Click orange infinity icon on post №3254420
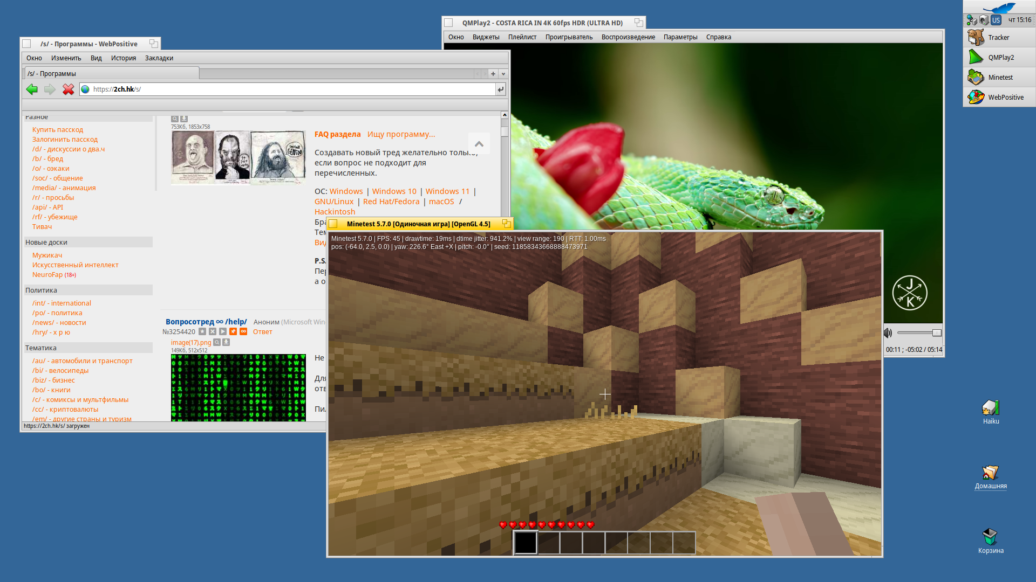The height and width of the screenshot is (582, 1036). pyautogui.click(x=243, y=332)
